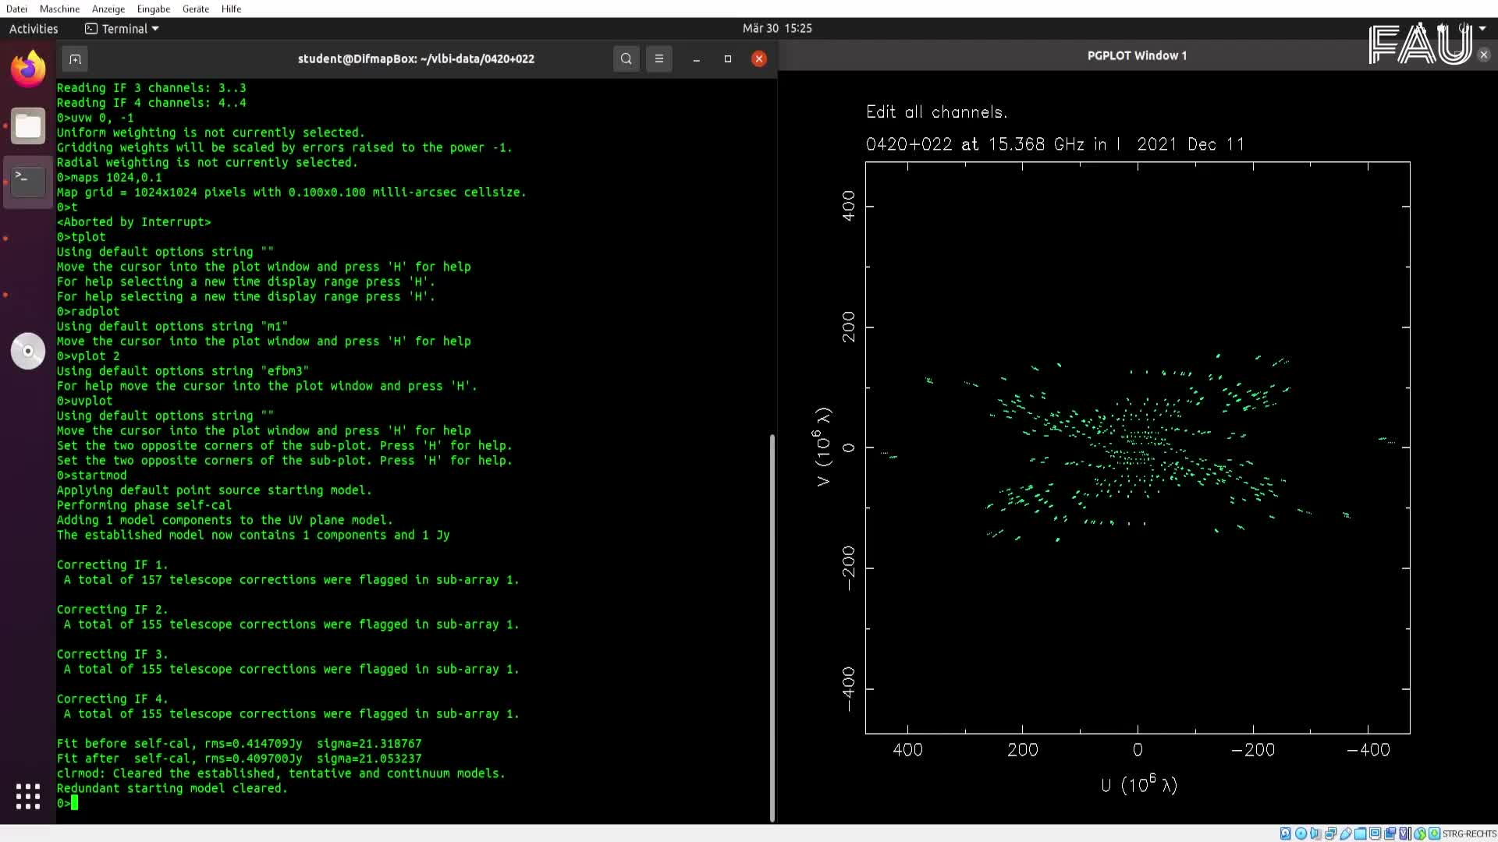Click VirtualBox USB status icon
1498x842 pixels.
[x=1346, y=833]
